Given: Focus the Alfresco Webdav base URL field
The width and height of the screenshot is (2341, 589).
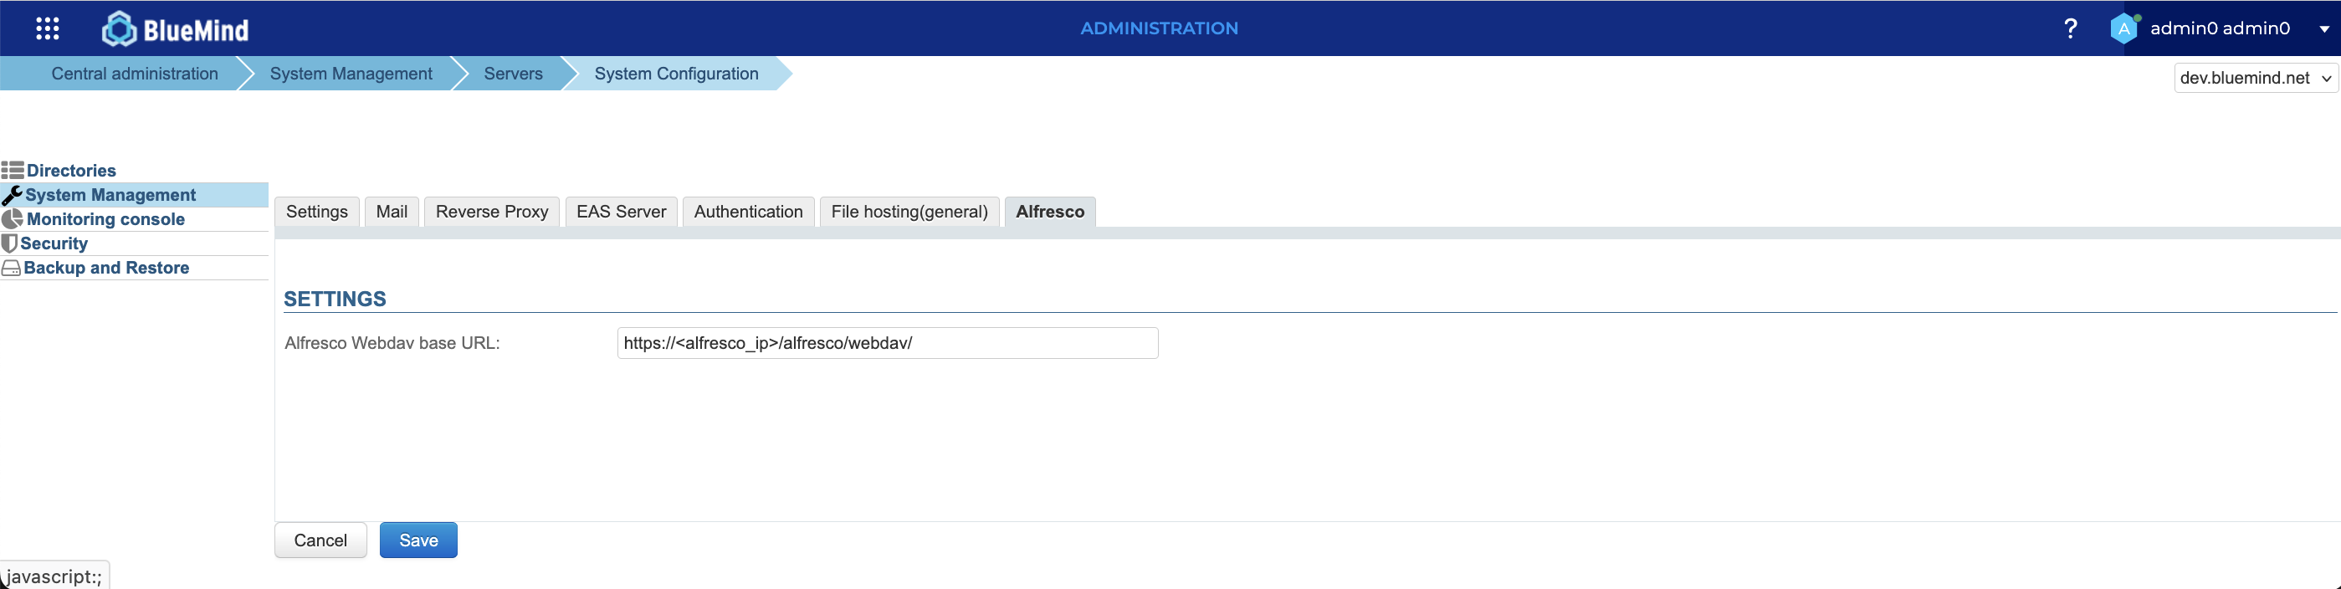Looking at the screenshot, I should tap(887, 344).
